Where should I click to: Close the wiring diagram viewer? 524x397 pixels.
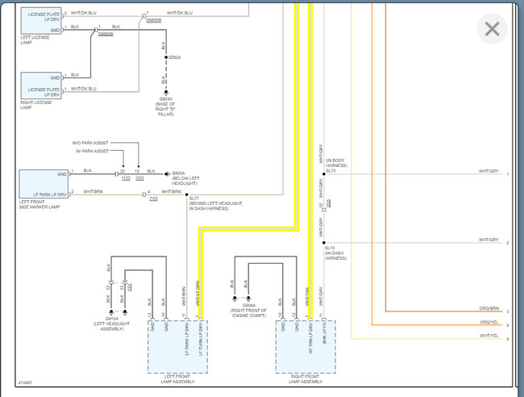click(x=492, y=29)
